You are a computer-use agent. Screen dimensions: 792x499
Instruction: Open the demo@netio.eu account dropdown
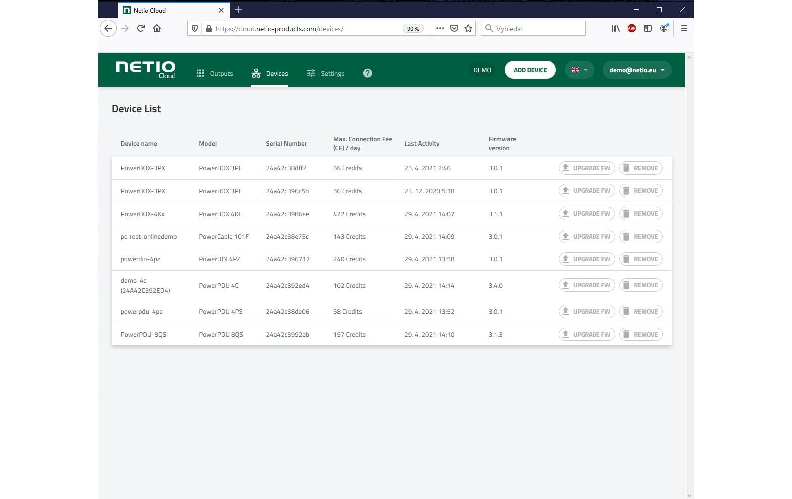click(637, 70)
